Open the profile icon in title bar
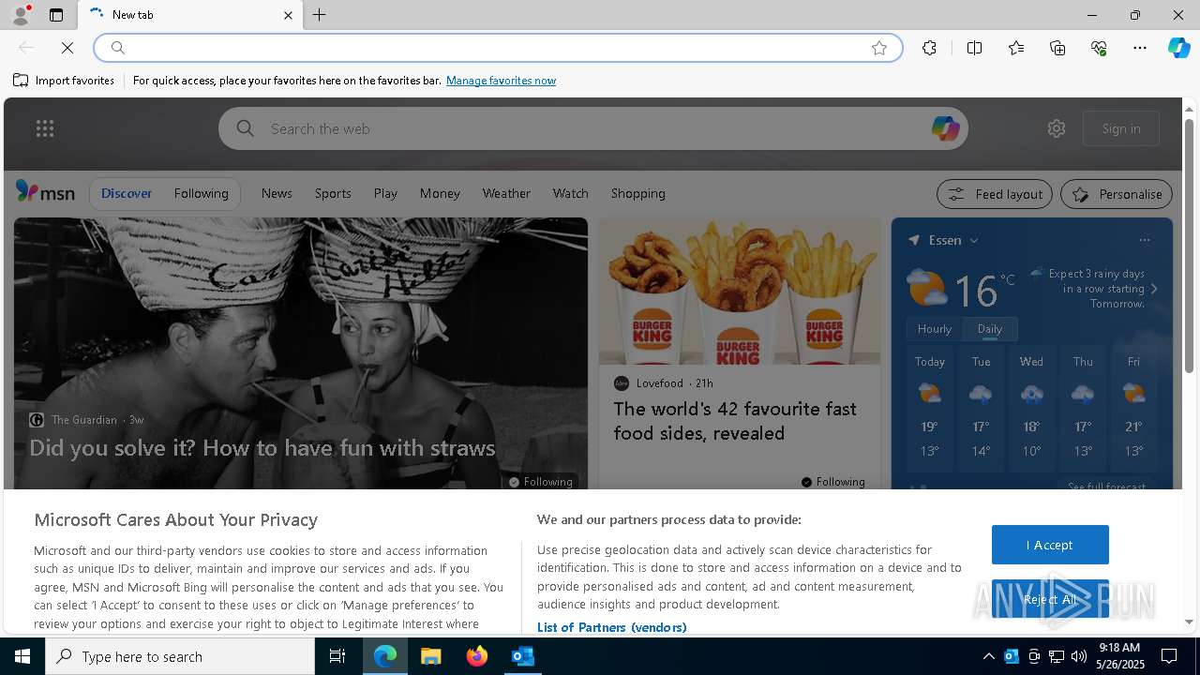1200x675 pixels. coord(20,15)
